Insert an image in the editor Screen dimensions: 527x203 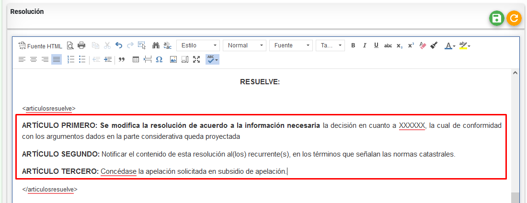pos(173,59)
